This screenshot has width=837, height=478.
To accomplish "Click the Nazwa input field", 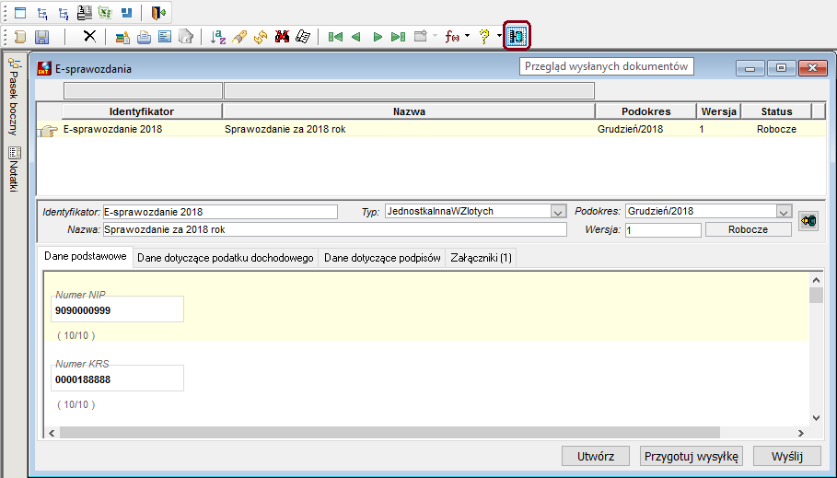I will (334, 229).
